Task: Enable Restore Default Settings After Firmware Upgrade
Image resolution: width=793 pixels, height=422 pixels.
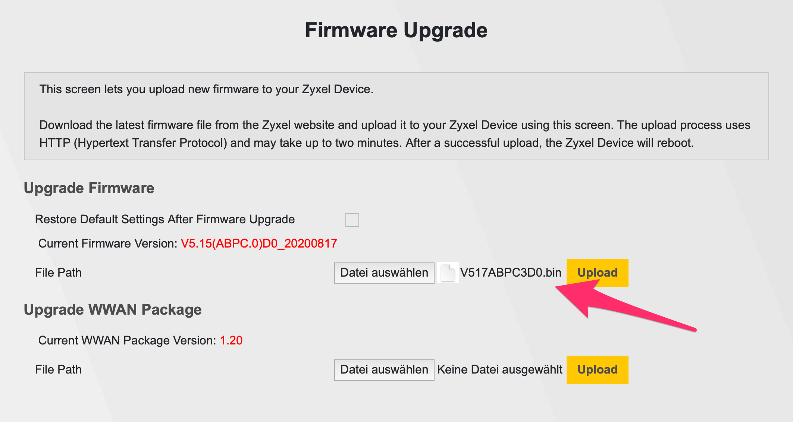Action: click(352, 220)
